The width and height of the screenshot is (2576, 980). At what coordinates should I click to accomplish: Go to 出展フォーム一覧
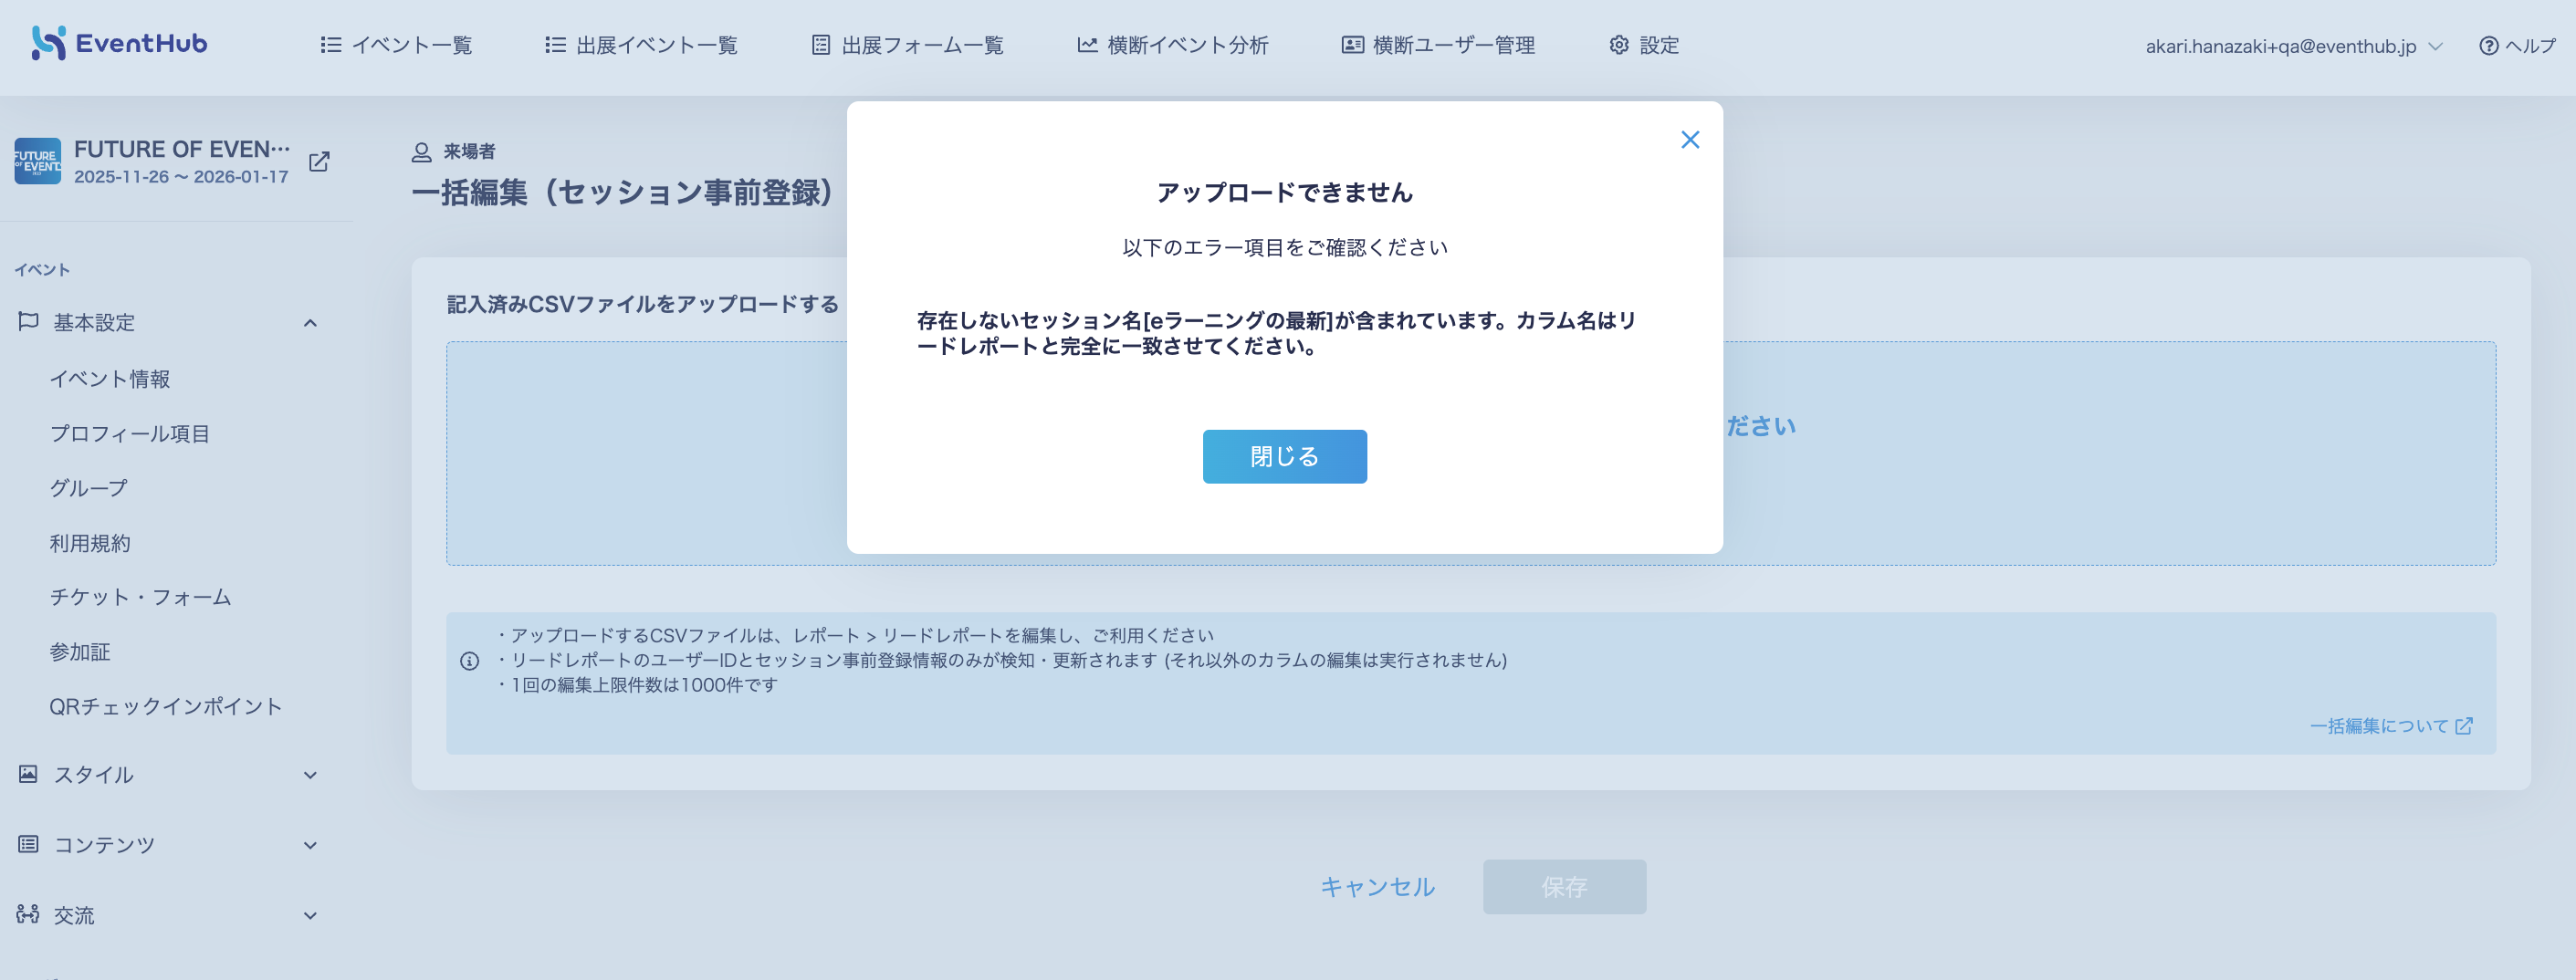[x=907, y=45]
